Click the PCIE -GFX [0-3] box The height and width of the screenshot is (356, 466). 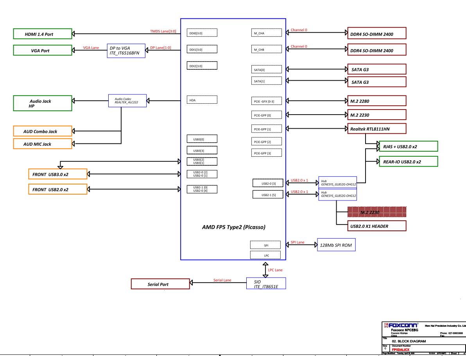pyautogui.click(x=266, y=101)
